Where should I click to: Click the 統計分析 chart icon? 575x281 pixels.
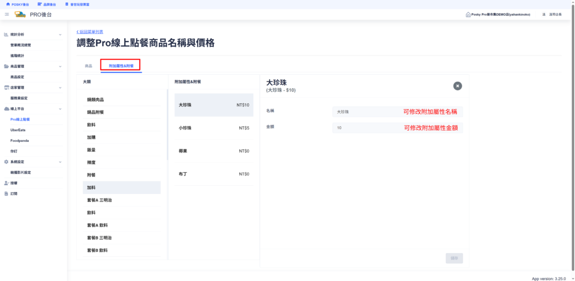pos(6,35)
